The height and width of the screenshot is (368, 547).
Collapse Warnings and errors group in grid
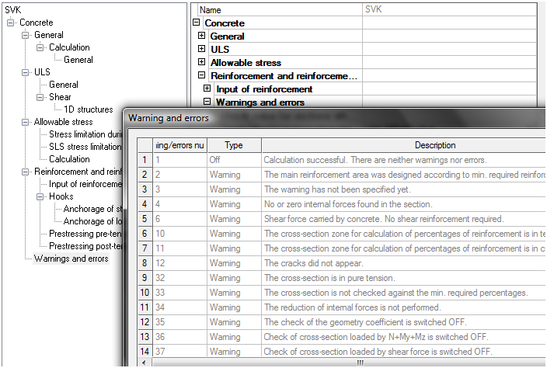click(207, 102)
